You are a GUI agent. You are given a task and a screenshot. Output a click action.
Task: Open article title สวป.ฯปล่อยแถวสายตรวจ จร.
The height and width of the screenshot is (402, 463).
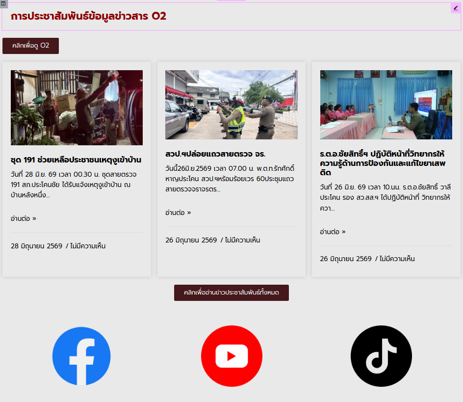pos(215,154)
